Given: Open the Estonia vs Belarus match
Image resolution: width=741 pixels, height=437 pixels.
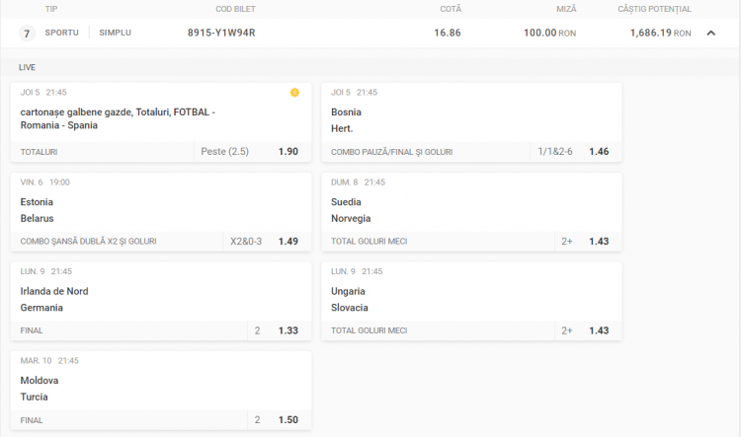Looking at the screenshot, I should click(x=160, y=209).
